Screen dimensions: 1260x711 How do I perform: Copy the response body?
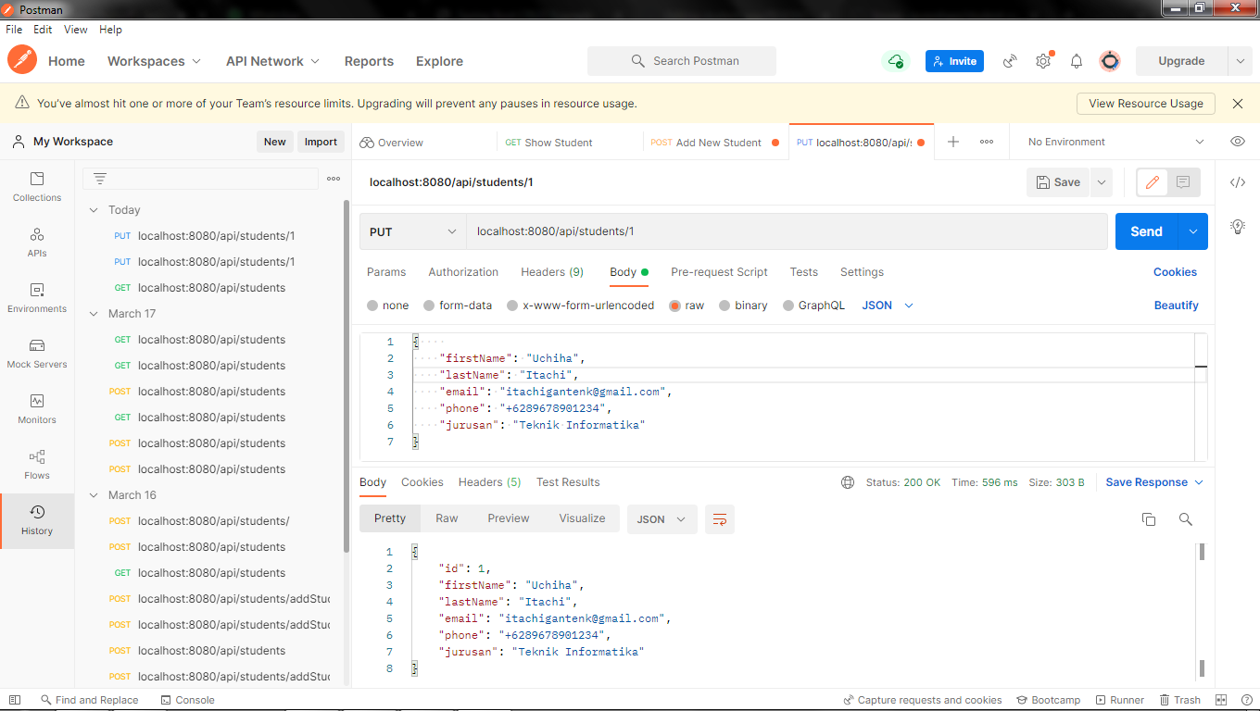[1149, 519]
